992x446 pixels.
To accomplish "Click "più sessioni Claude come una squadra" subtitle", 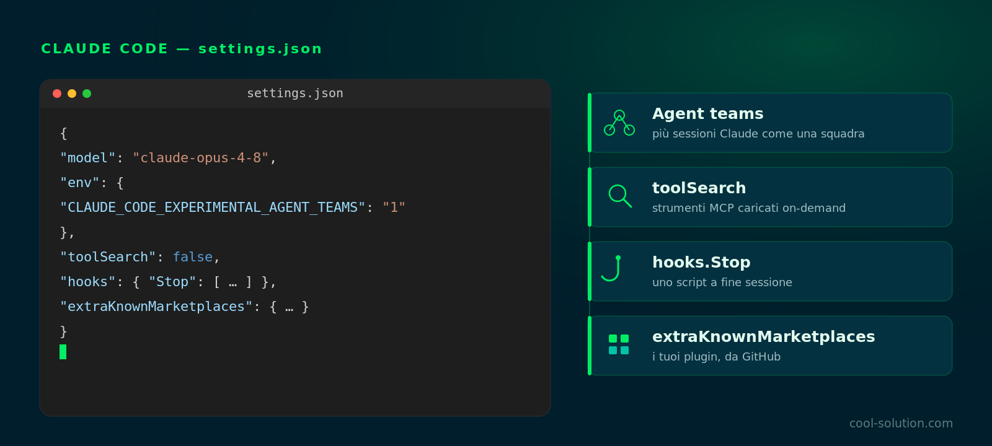I will pyautogui.click(x=758, y=134).
